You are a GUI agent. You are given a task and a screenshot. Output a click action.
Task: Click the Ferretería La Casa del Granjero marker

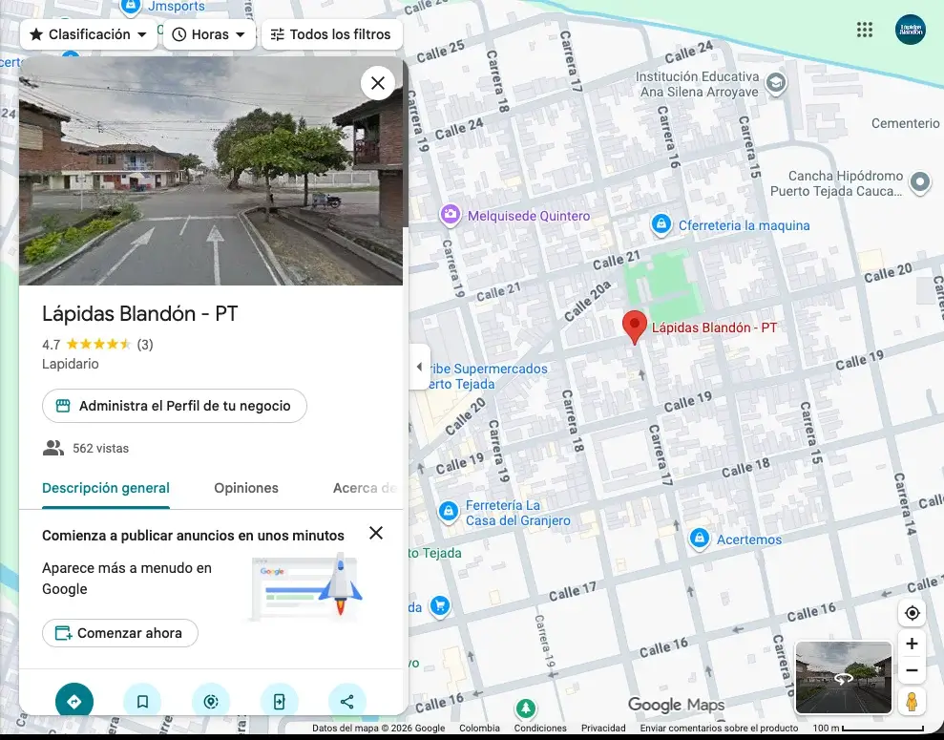click(x=448, y=512)
